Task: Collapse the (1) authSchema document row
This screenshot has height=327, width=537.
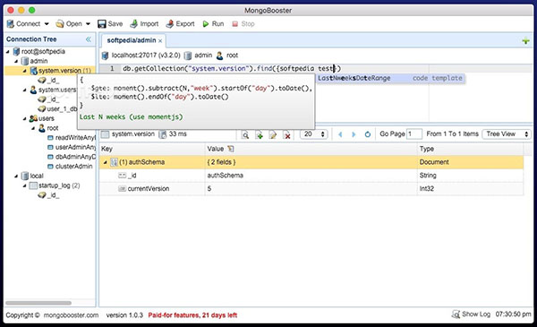Action: [105, 162]
